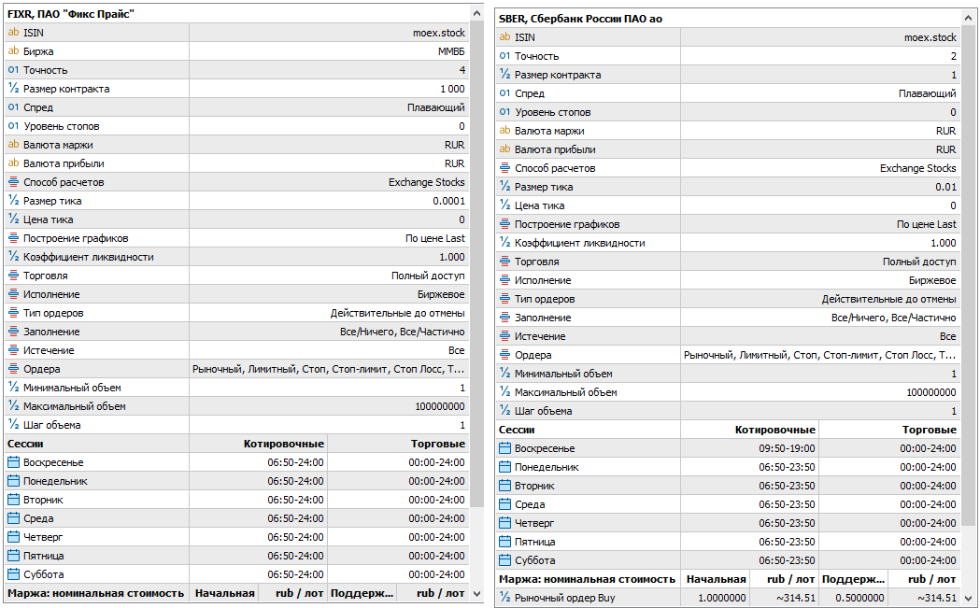The width and height of the screenshot is (980, 608).
Task: Click Уровень стопов row in SBER panel
Action: point(728,112)
